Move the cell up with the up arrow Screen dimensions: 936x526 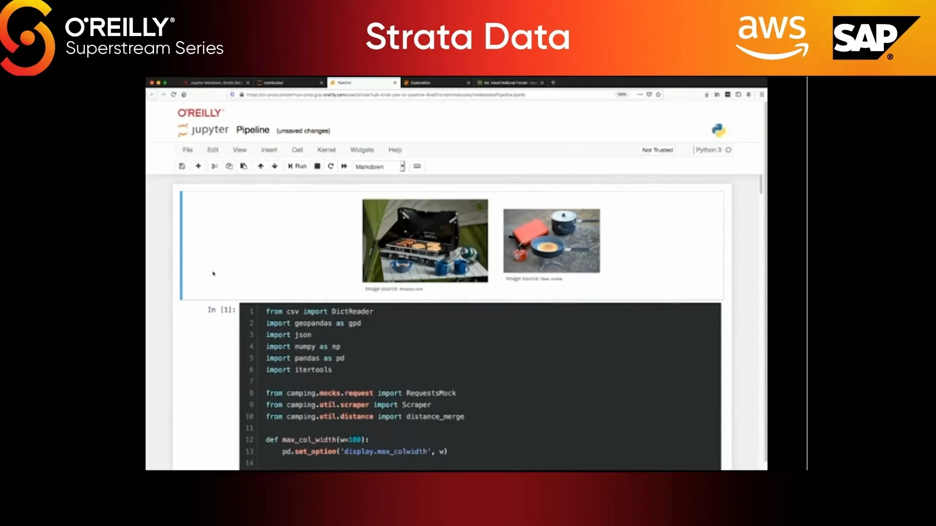click(260, 166)
